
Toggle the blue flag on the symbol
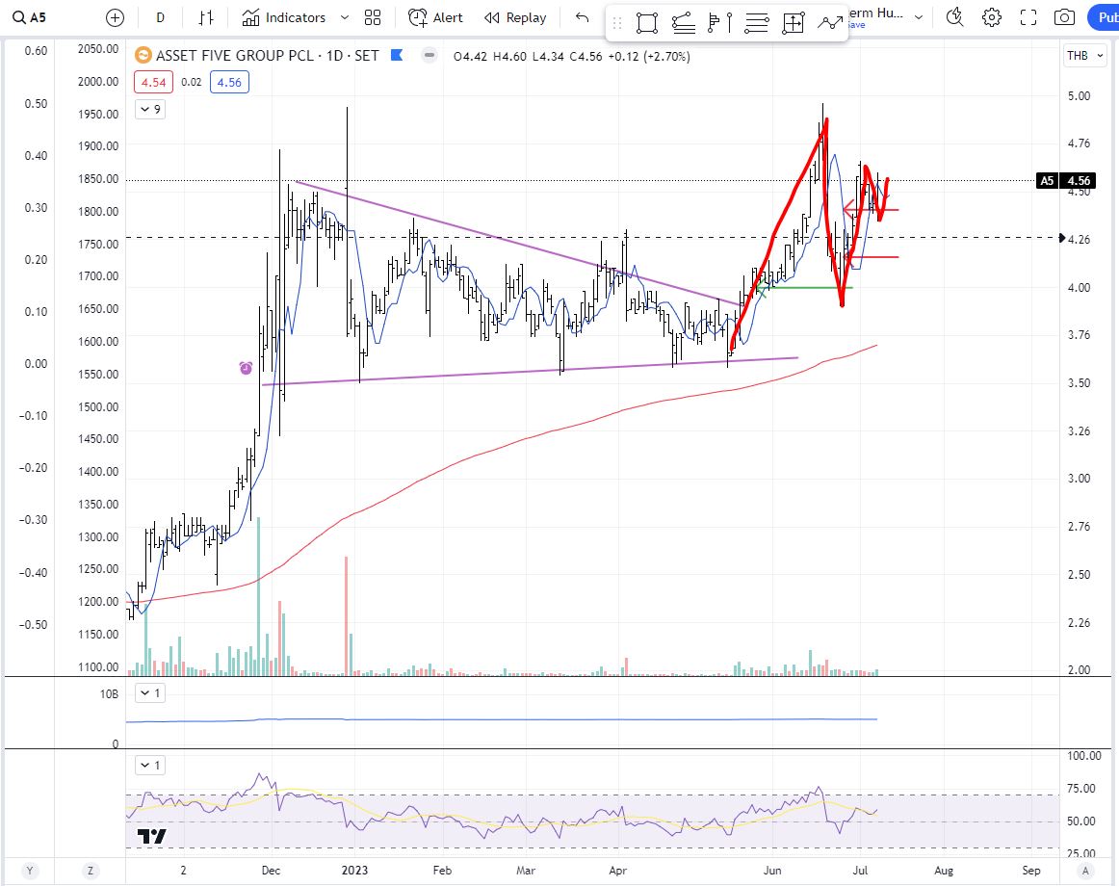[x=397, y=54]
